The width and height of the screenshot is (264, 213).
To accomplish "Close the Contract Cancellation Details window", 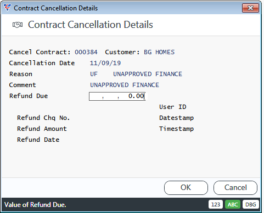I will (250, 8).
